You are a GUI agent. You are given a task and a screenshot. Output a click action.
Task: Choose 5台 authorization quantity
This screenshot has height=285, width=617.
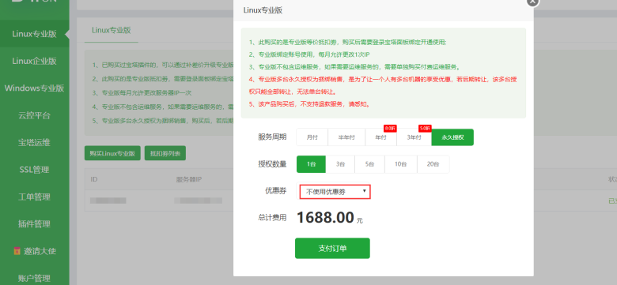pos(369,164)
